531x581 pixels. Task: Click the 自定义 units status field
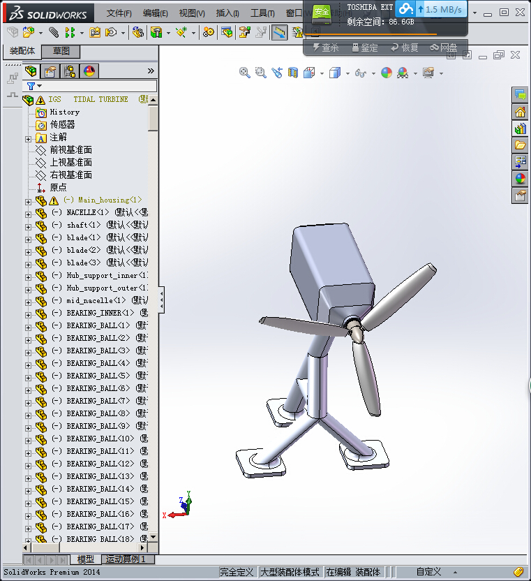pos(429,572)
